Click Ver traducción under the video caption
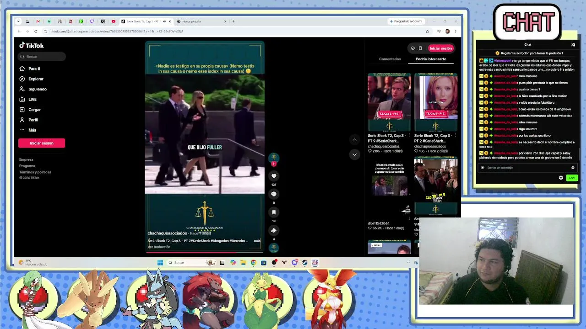586x329 pixels. (159, 247)
